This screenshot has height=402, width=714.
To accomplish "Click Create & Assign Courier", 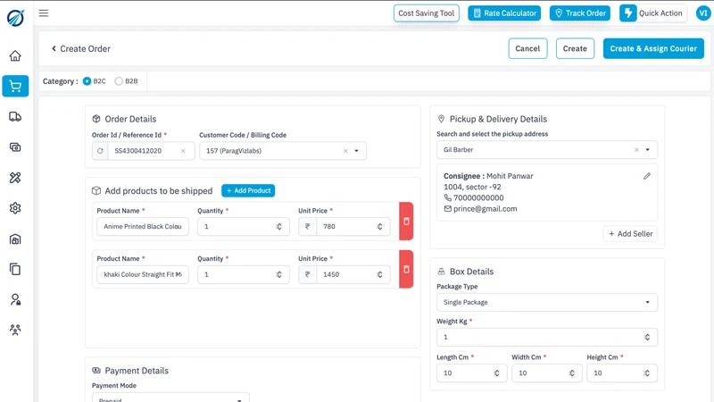I will tap(653, 48).
